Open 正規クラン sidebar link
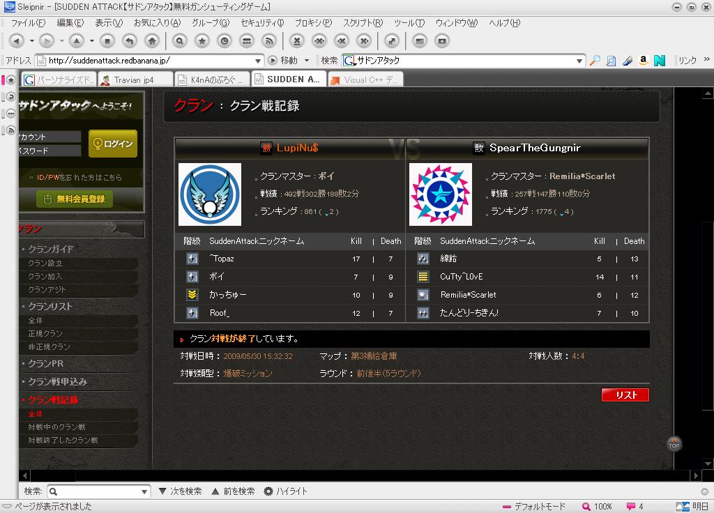This screenshot has height=513, width=714. (45, 334)
